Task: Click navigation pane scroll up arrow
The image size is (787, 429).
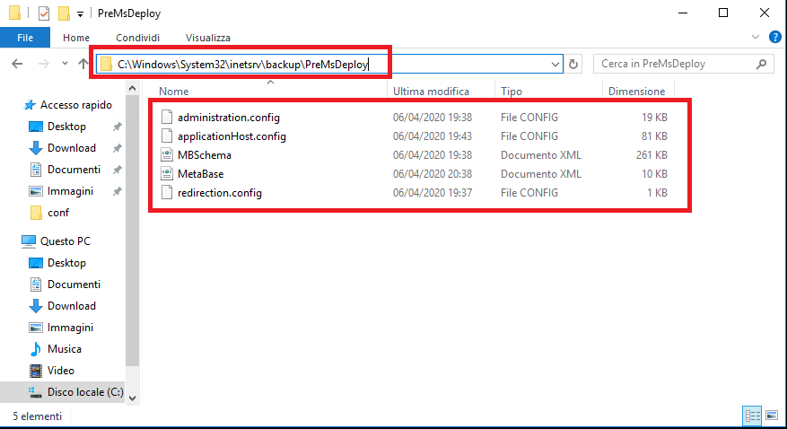Action: [133, 88]
